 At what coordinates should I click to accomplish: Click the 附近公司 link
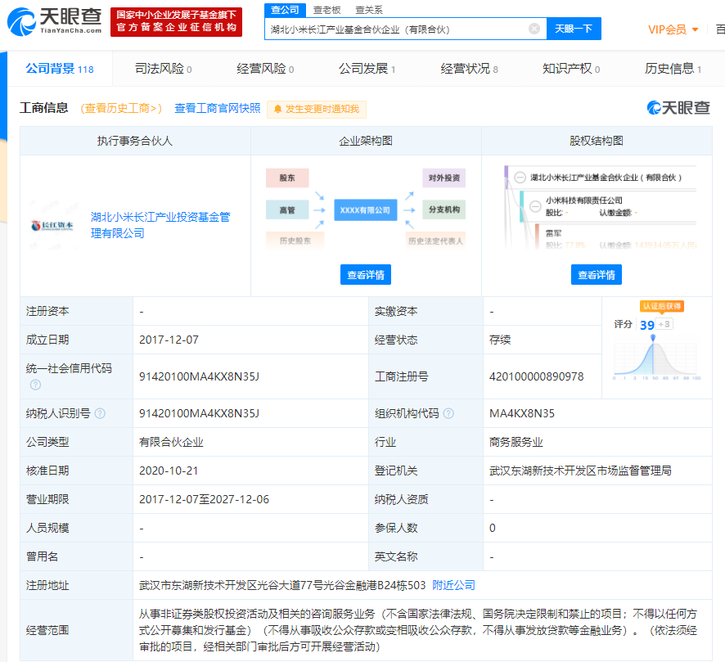tap(453, 585)
